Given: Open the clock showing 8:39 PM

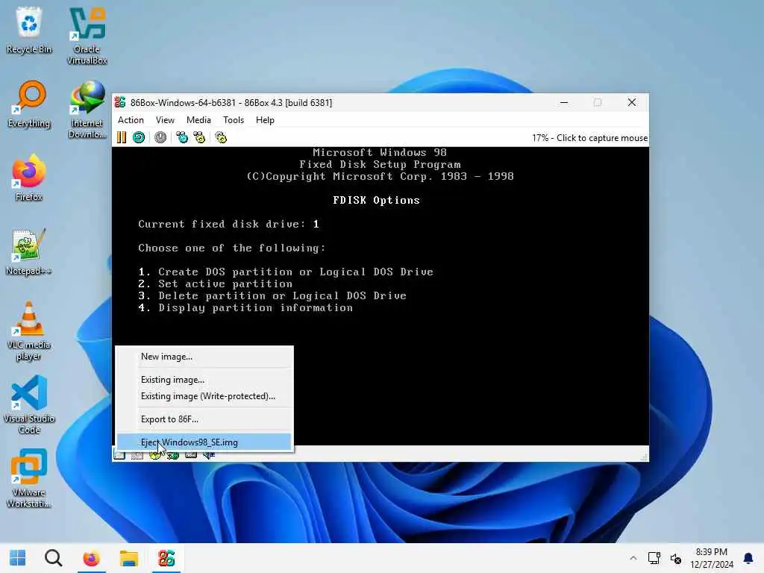Looking at the screenshot, I should click(x=711, y=558).
